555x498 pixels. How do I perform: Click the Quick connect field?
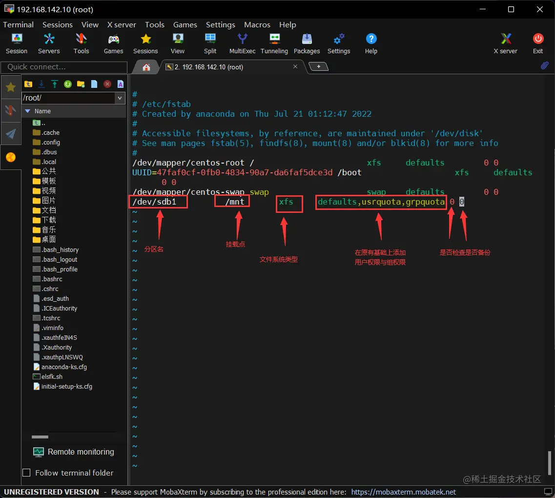[x=64, y=67]
